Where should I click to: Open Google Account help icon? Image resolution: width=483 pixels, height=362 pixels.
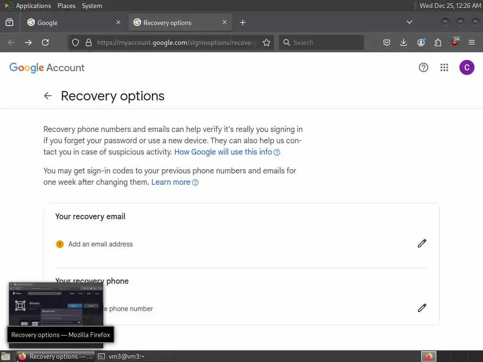(x=423, y=67)
